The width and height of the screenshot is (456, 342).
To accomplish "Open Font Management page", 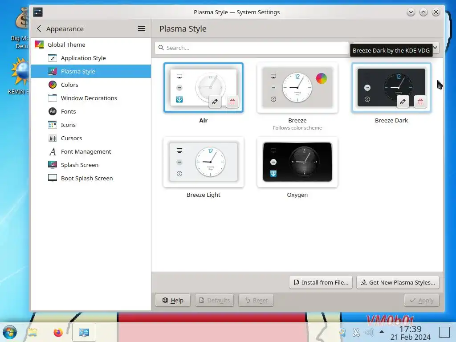I will point(91,151).
